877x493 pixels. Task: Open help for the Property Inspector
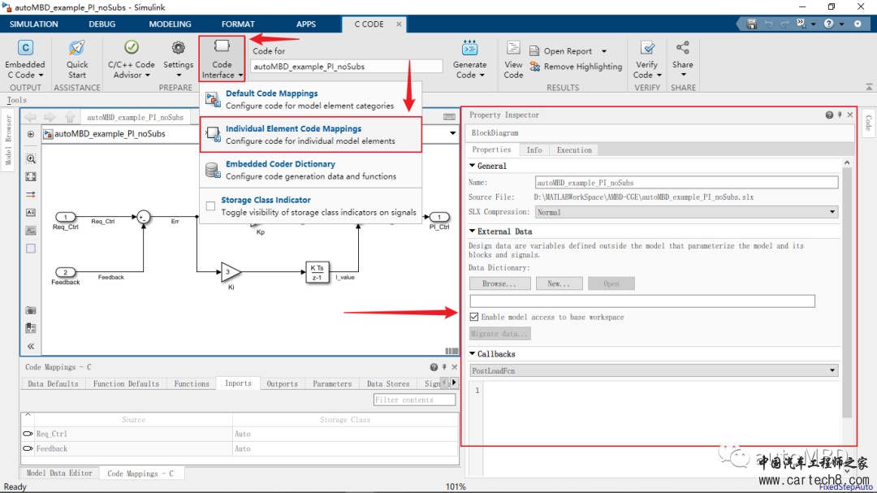(x=829, y=115)
